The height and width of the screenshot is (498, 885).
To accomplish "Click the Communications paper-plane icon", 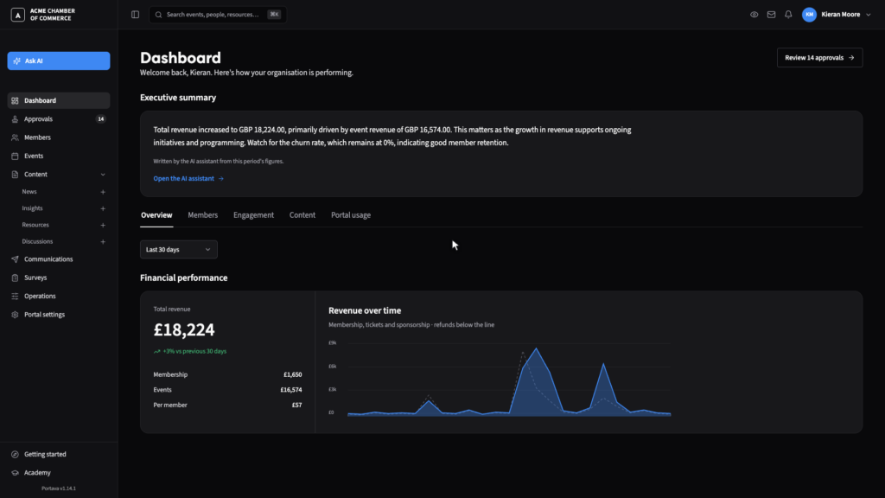I will 16,259.
